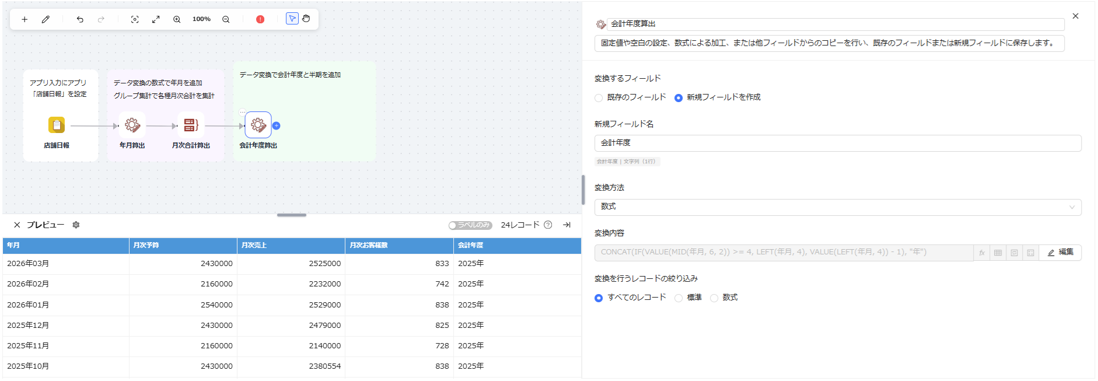This screenshot has width=1098, height=381.
Task: Select the 年月算出 gear node
Action: tap(132, 125)
